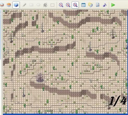
Task: Select the Pencil drawing tool
Action: coord(24,5)
